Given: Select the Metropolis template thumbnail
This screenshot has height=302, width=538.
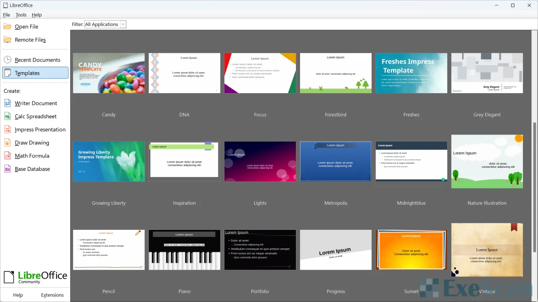Looking at the screenshot, I should click(336, 161).
